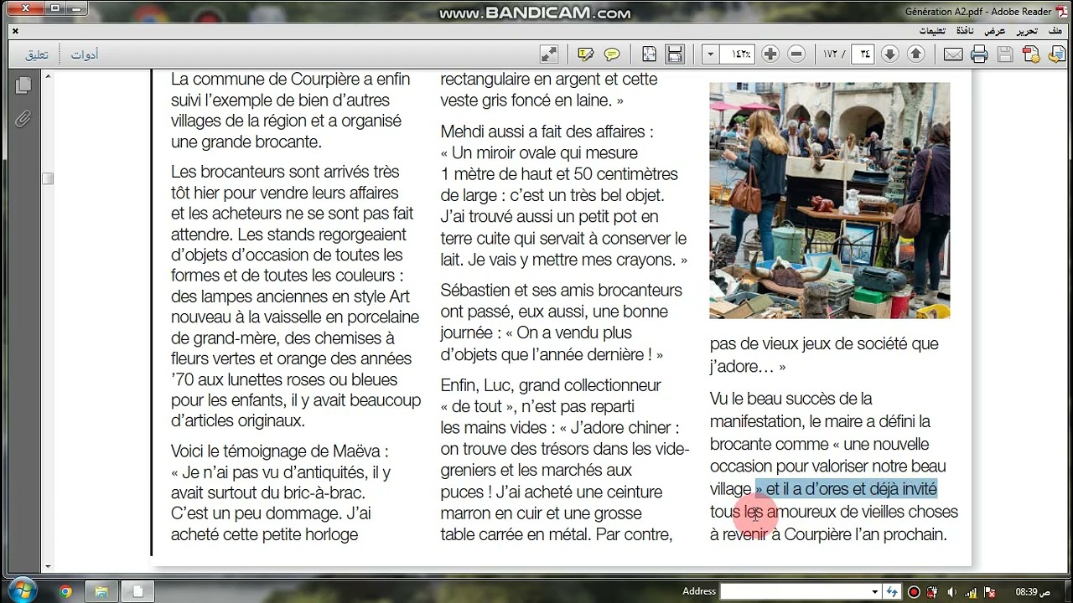Open the تحرير (Edit) menu
Viewport: 1073px width, 603px height.
[1027, 30]
